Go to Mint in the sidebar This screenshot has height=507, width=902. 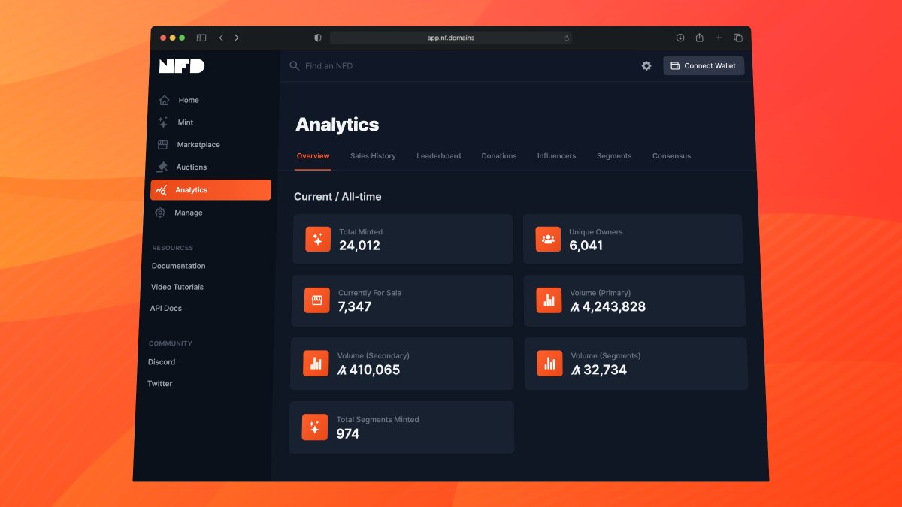click(x=186, y=122)
